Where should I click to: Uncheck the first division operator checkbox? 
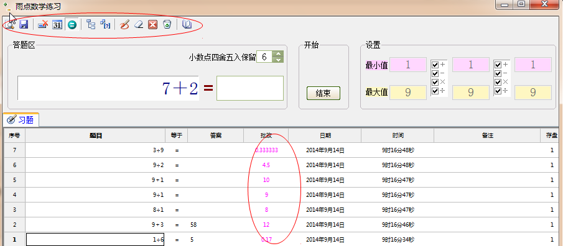coord(435,91)
